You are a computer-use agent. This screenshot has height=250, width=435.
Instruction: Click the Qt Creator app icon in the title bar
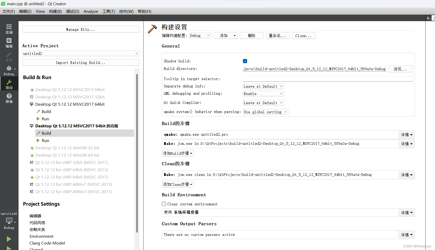3,4
